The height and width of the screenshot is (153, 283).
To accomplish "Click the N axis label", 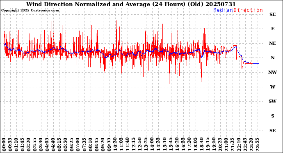I will pos(272,58).
